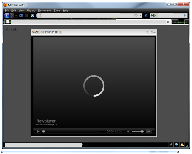Open the Google search engine dropdown
Image resolution: width=192 pixels, height=154 pixels.
tap(153, 16)
